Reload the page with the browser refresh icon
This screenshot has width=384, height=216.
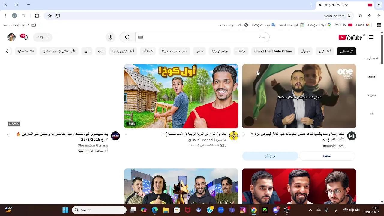[360, 16]
